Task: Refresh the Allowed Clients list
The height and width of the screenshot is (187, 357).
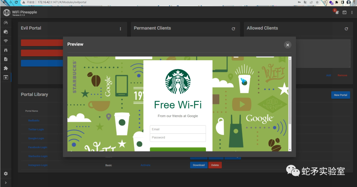Action: (346, 29)
